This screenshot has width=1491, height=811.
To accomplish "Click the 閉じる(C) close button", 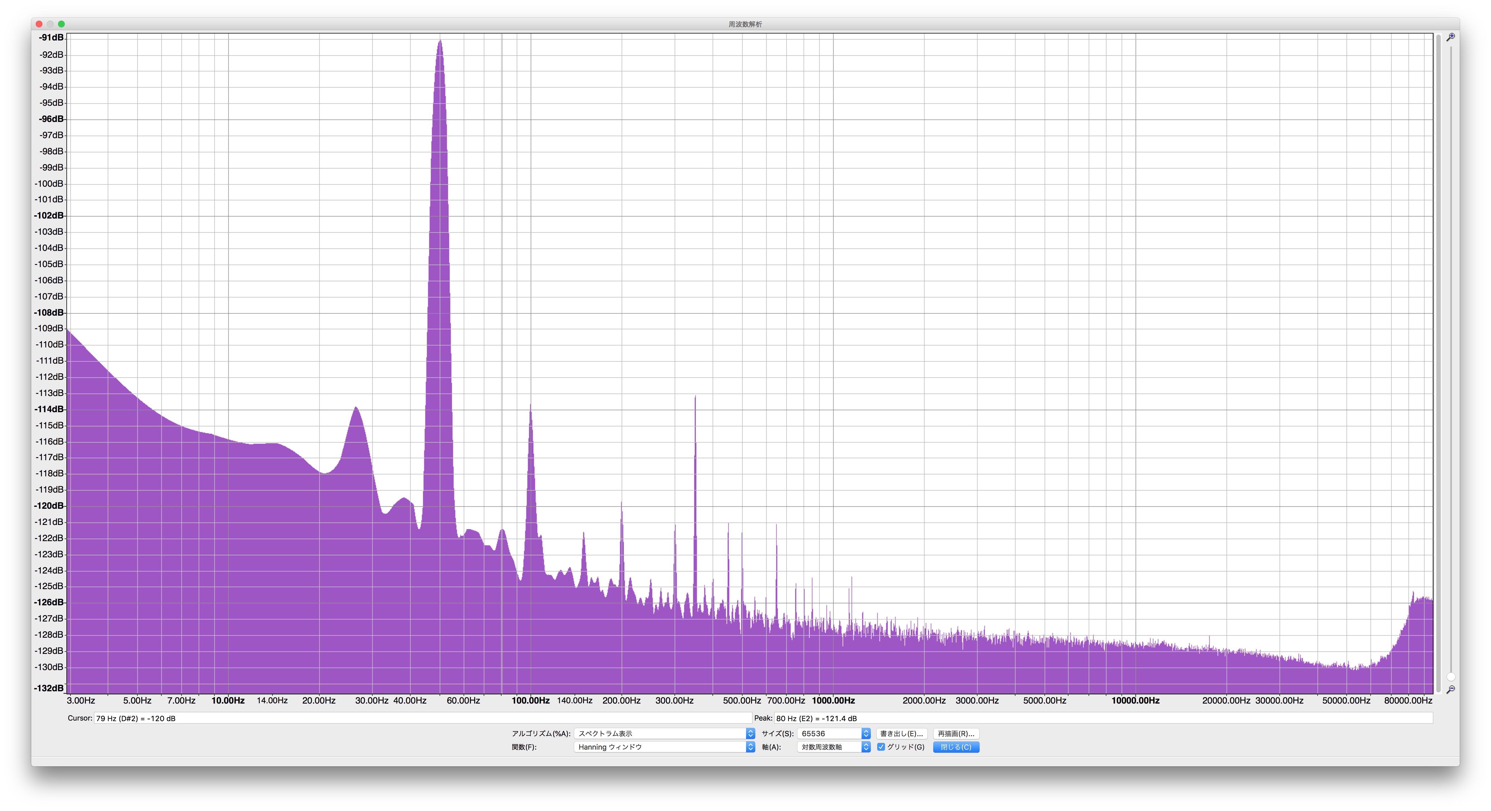I will (x=956, y=747).
